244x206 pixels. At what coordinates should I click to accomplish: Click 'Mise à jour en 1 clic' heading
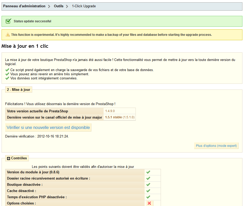coord(25,46)
